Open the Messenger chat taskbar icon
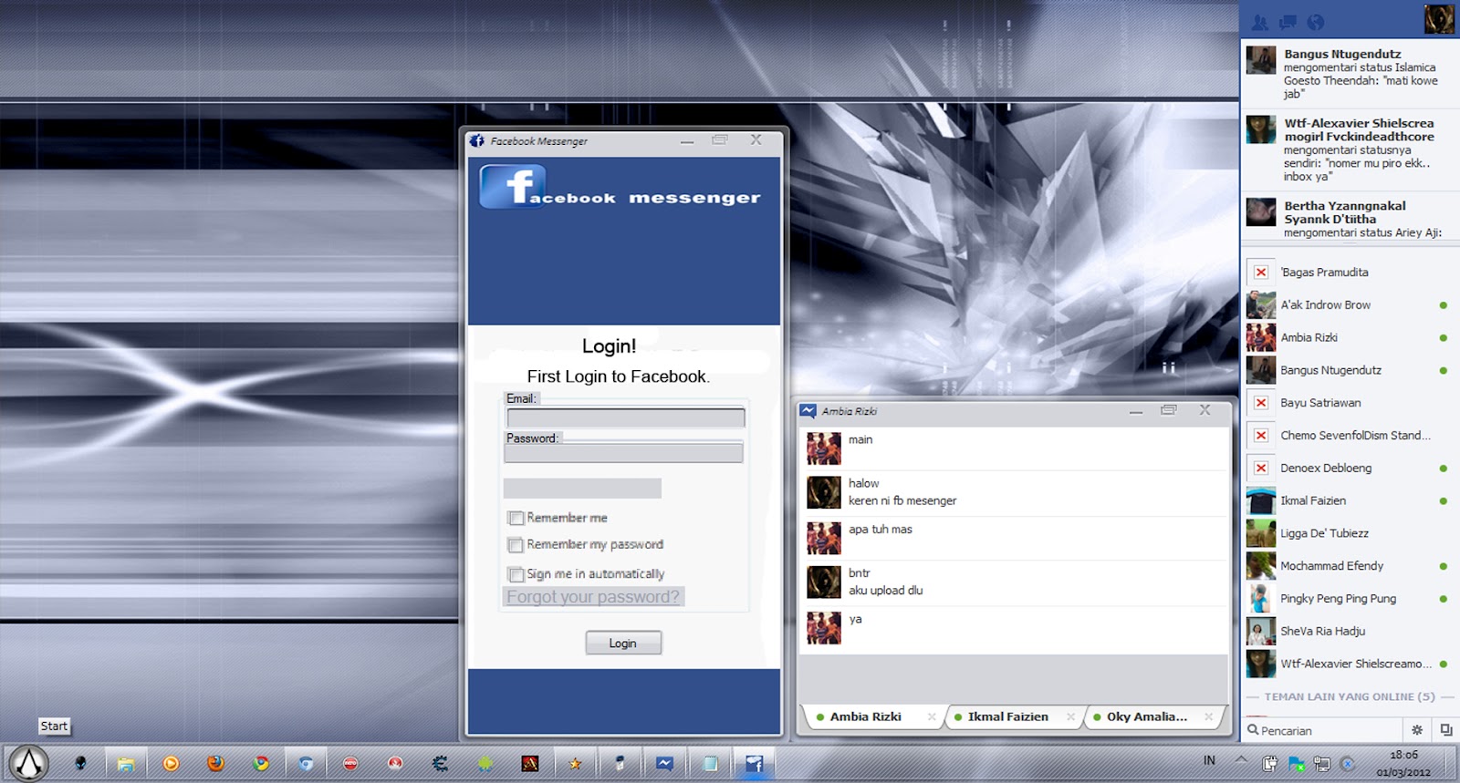 pos(665,763)
